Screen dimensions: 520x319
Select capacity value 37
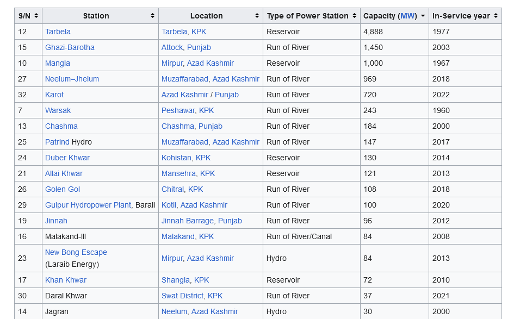click(x=368, y=296)
